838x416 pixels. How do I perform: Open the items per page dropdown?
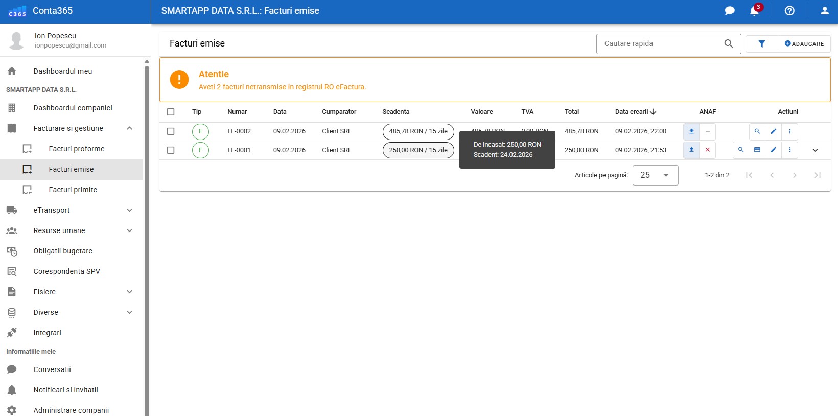[x=655, y=175]
